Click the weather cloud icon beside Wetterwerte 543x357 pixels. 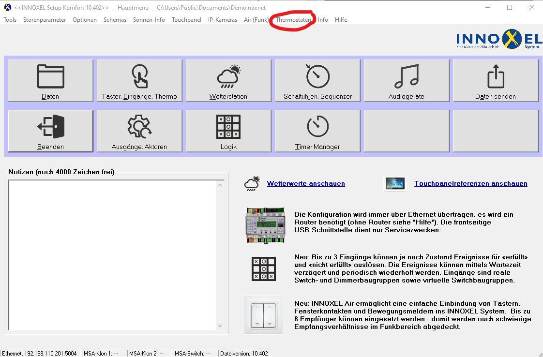pyautogui.click(x=252, y=183)
